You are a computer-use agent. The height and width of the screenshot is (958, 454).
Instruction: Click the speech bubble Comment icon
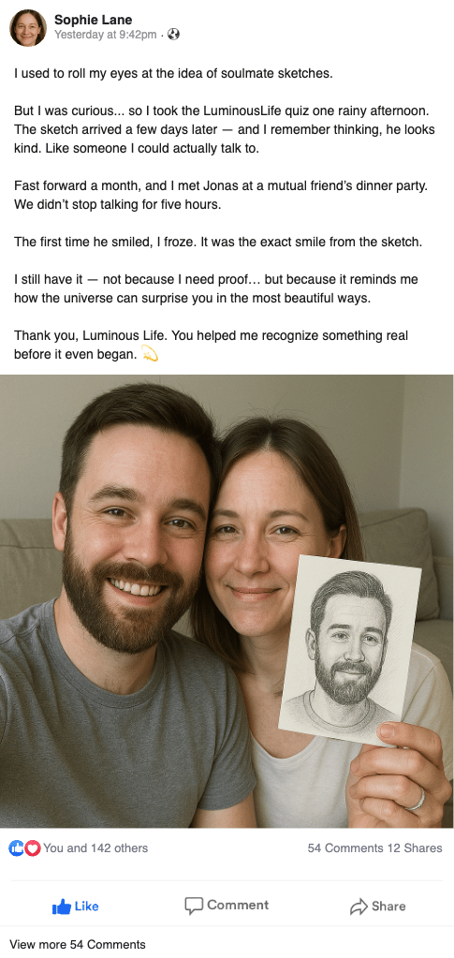pos(194,906)
